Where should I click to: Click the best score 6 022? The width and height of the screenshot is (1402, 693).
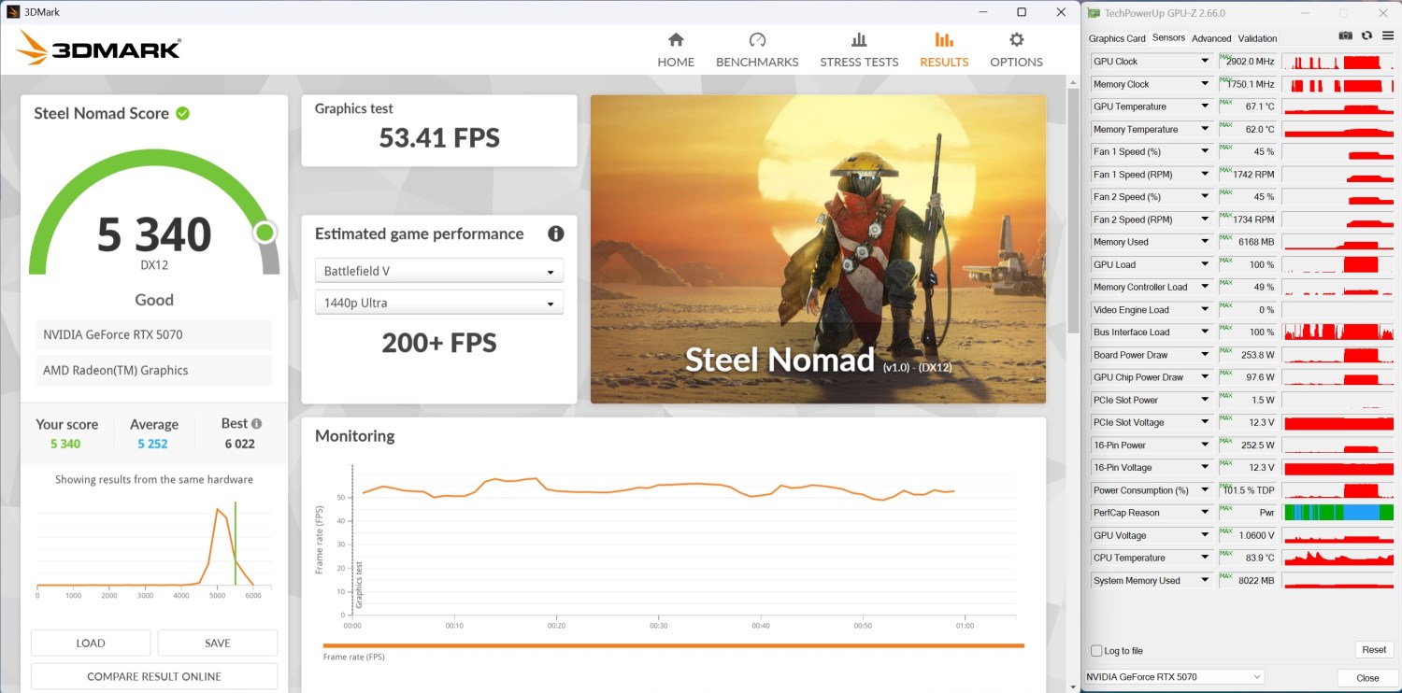[x=240, y=444]
